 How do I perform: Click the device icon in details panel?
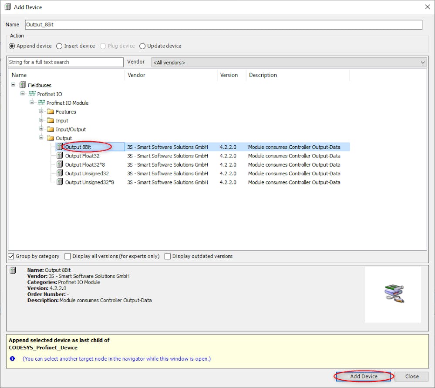(x=13, y=270)
